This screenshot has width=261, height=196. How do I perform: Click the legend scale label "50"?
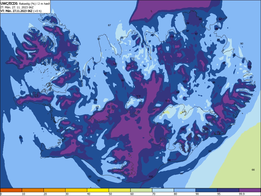[110, 194]
